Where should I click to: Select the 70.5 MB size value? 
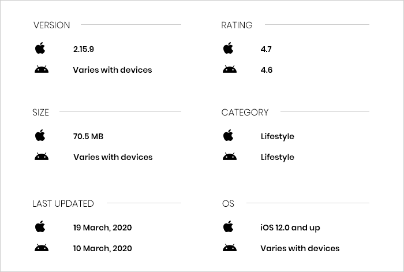click(x=88, y=136)
